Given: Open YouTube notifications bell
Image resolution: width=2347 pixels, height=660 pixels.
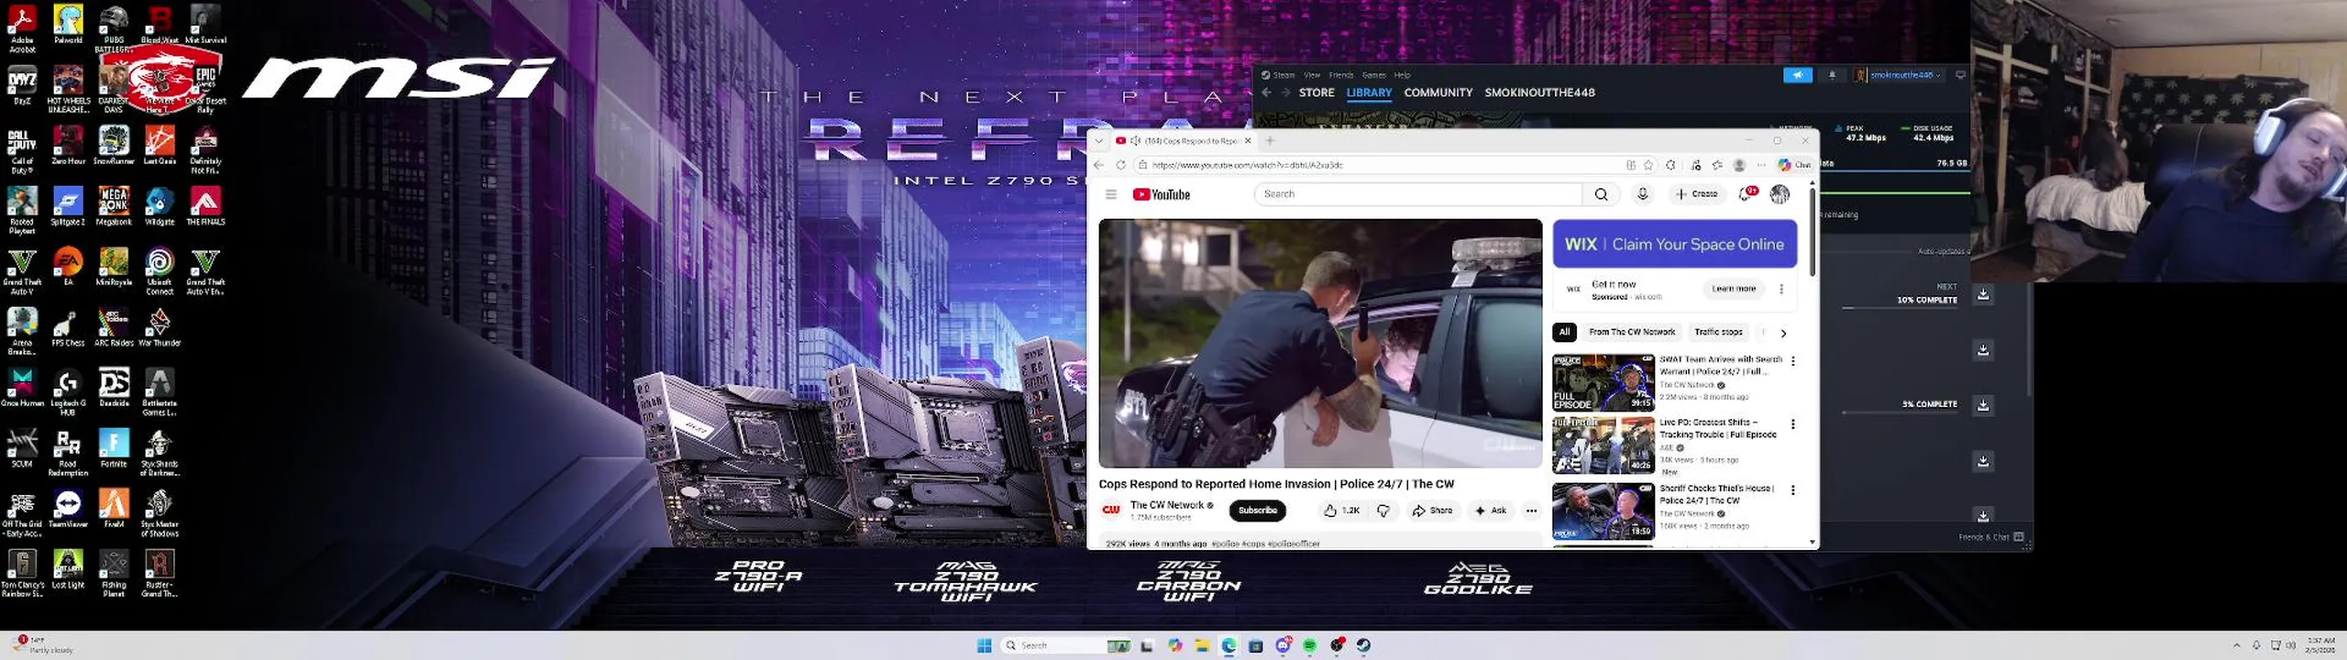Looking at the screenshot, I should click(1745, 194).
